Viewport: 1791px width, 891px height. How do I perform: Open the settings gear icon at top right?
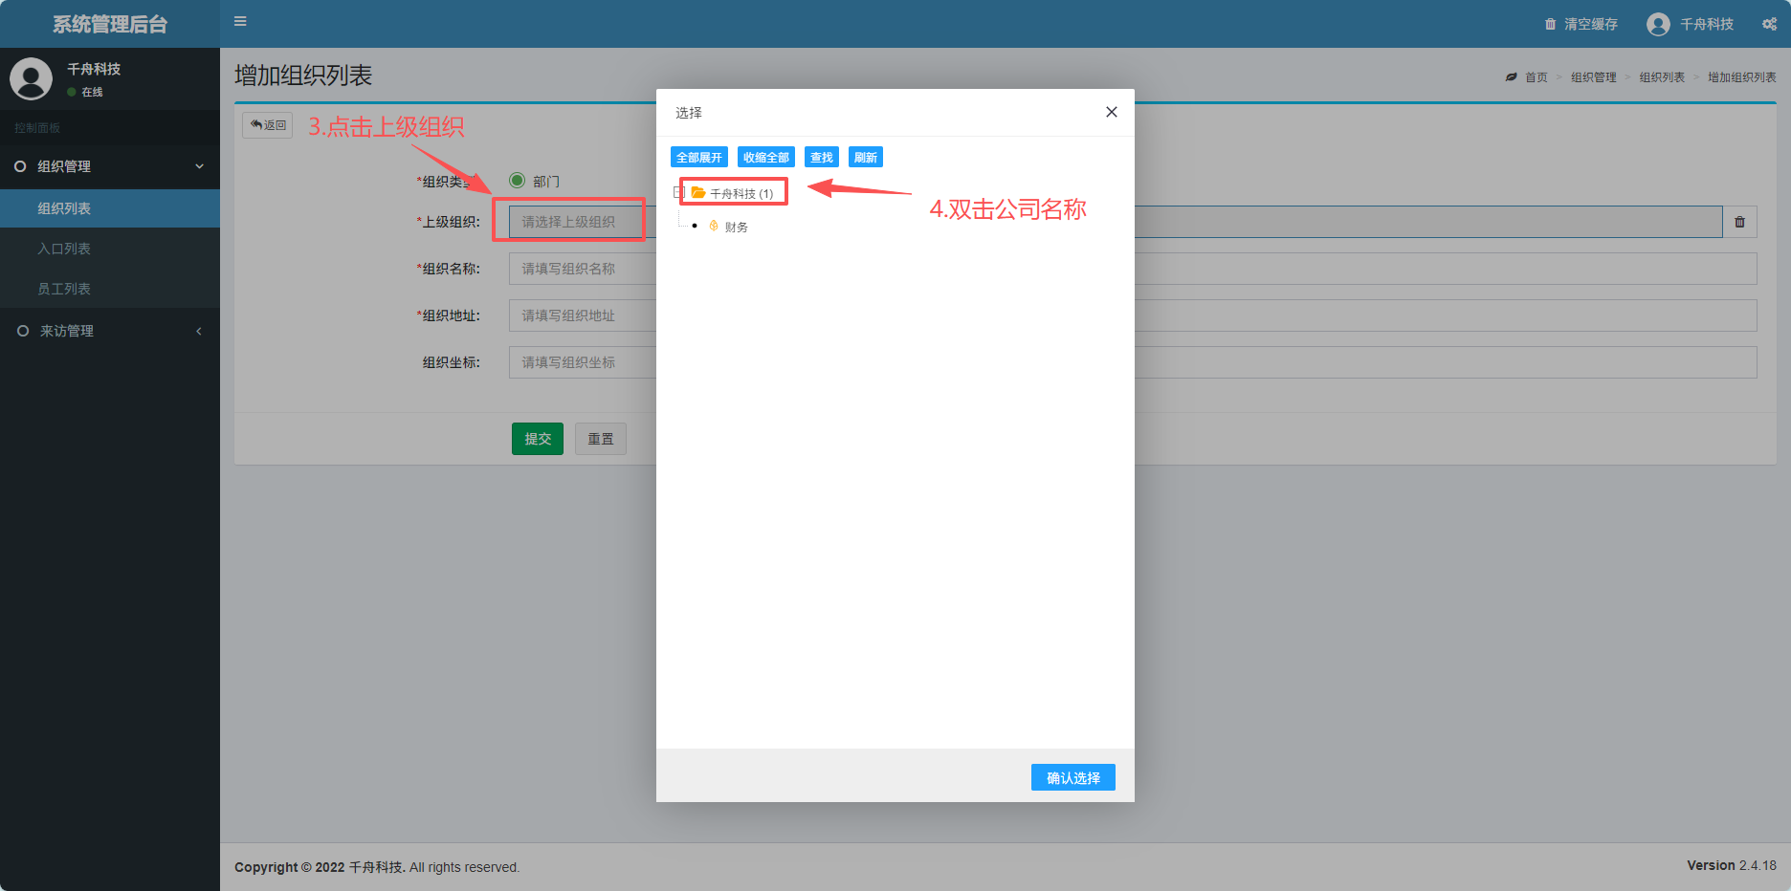(x=1769, y=24)
